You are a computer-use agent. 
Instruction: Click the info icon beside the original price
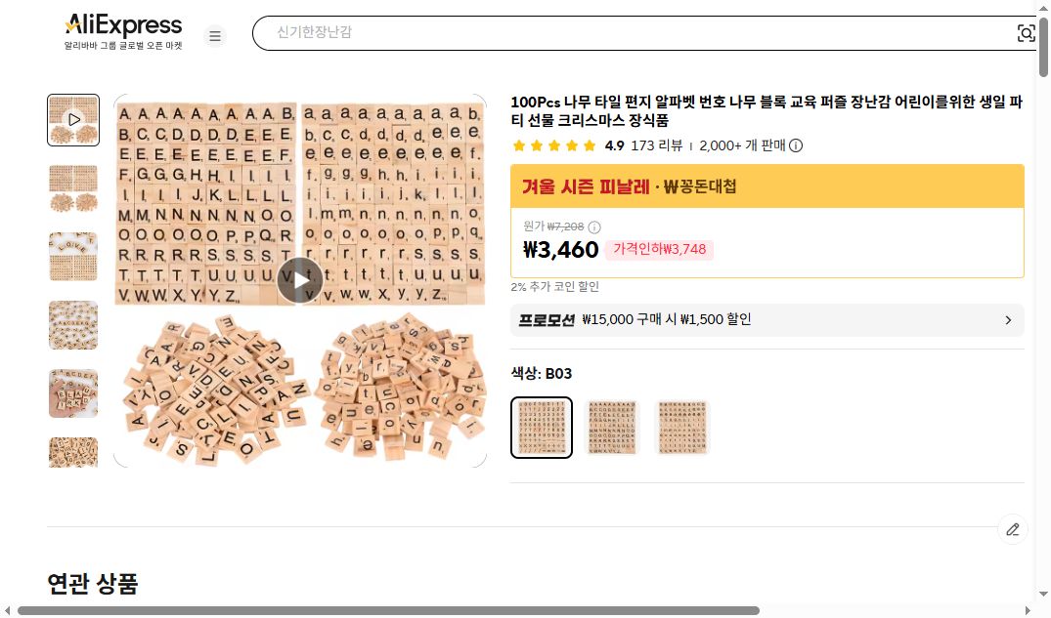pos(594,227)
